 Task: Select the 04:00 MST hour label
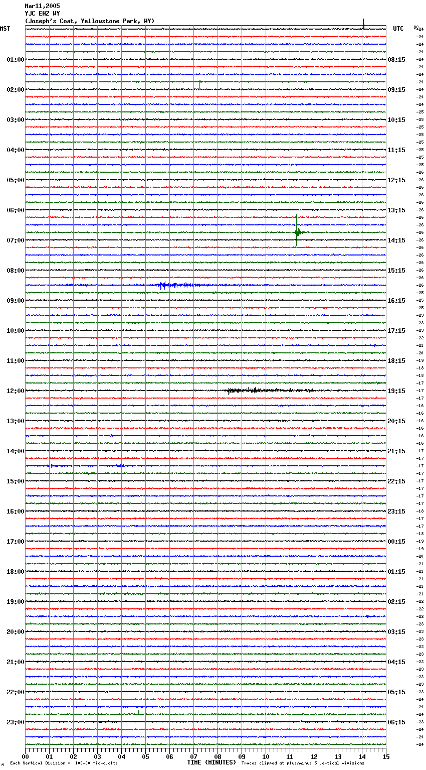tap(16, 150)
